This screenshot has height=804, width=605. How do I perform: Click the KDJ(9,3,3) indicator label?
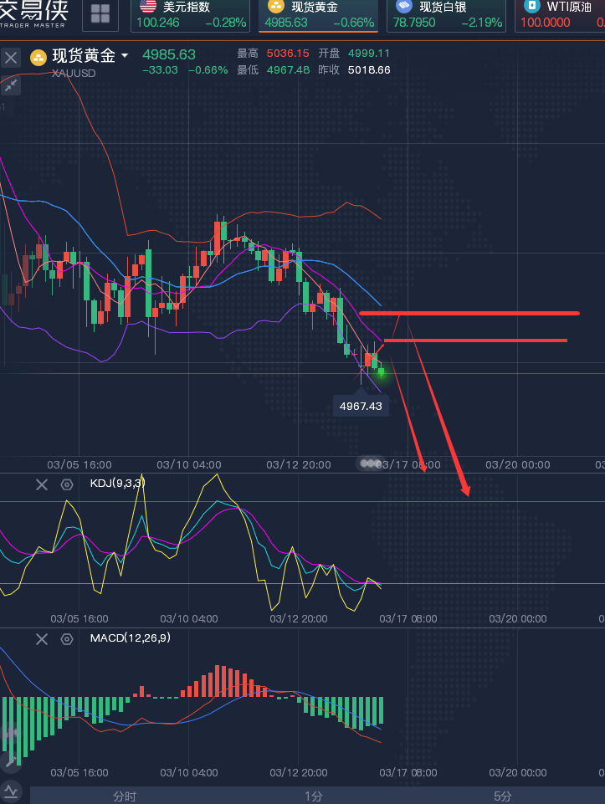click(x=117, y=484)
